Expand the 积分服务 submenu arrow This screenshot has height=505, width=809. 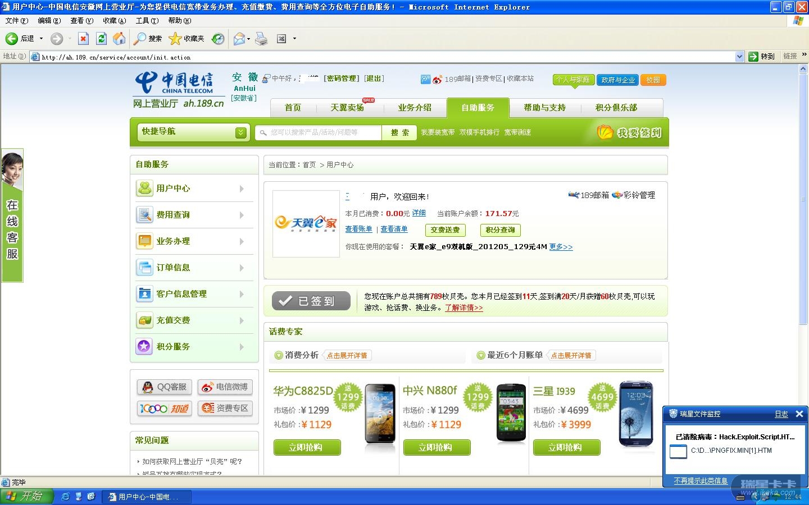(x=242, y=347)
